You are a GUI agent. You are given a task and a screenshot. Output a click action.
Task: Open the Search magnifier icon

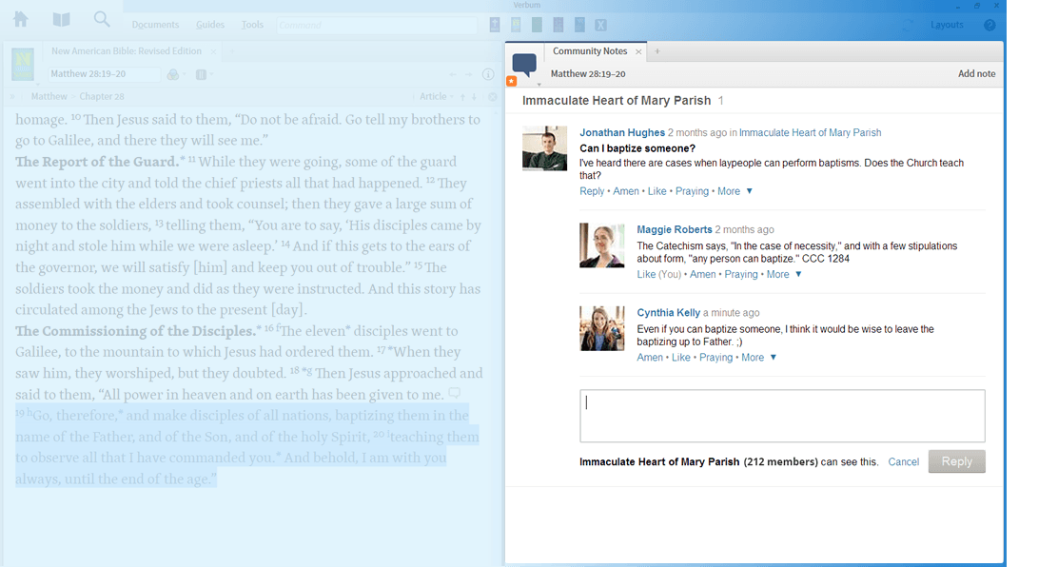[102, 19]
